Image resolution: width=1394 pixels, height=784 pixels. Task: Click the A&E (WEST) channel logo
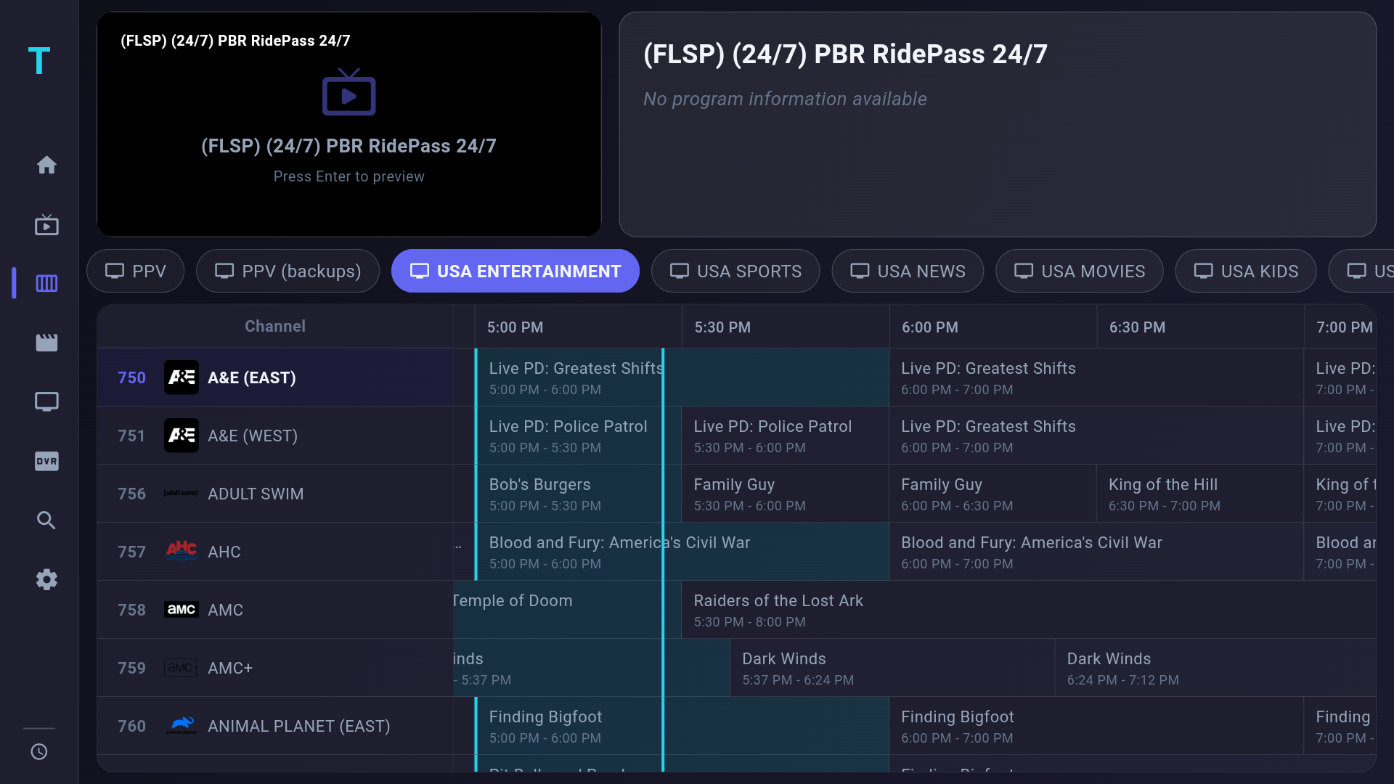[182, 436]
